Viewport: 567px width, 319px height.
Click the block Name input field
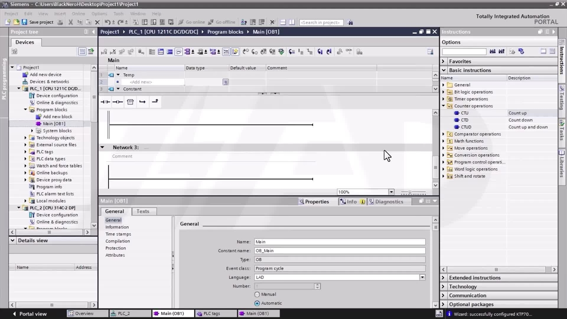(x=339, y=242)
